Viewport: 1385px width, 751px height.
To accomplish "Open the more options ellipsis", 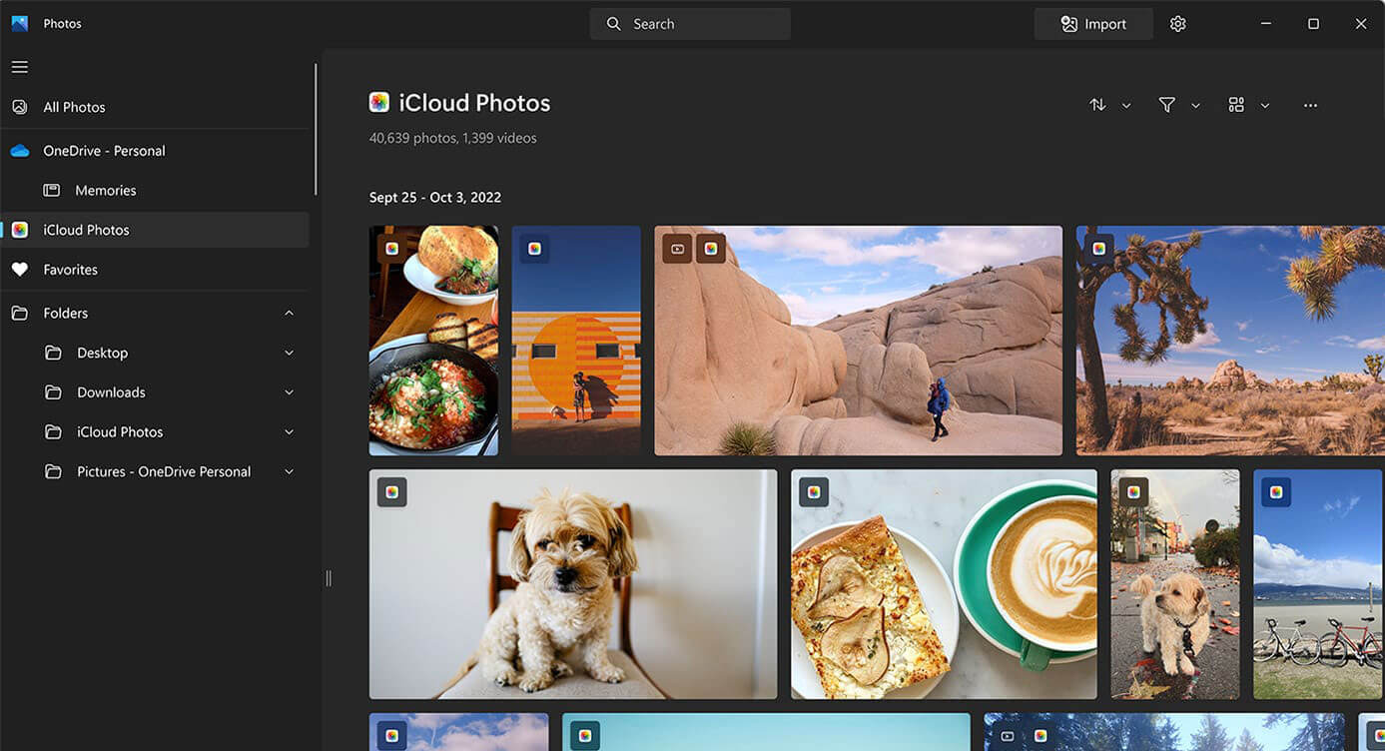I will click(1310, 105).
